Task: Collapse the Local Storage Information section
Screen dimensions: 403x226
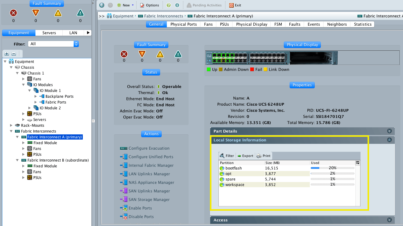Action: point(389,140)
